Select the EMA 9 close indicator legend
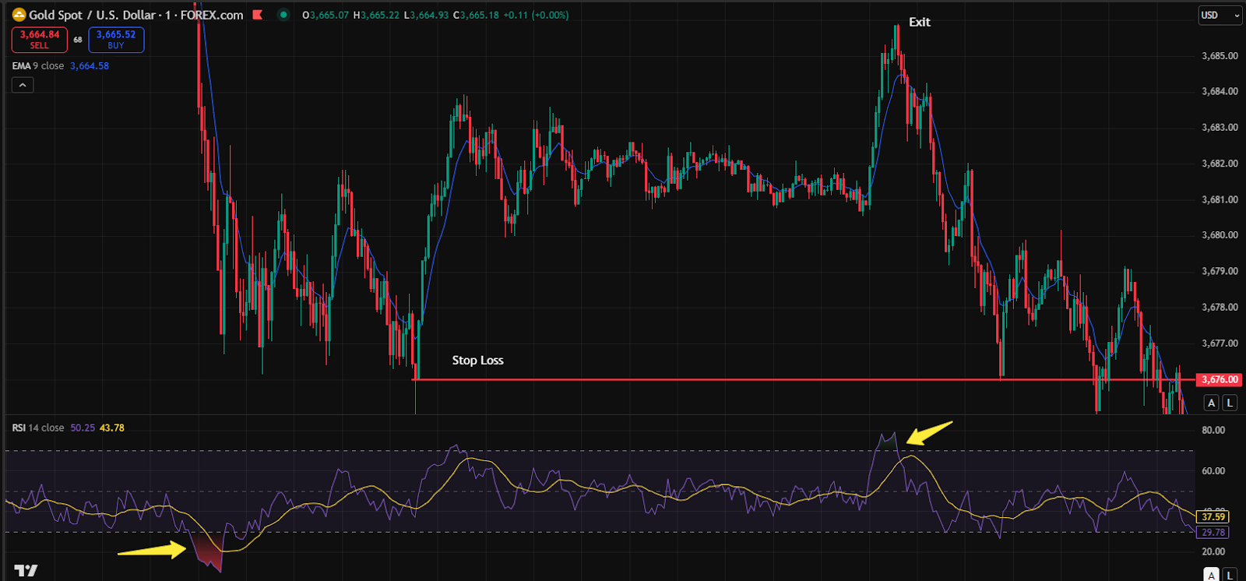 [x=37, y=66]
